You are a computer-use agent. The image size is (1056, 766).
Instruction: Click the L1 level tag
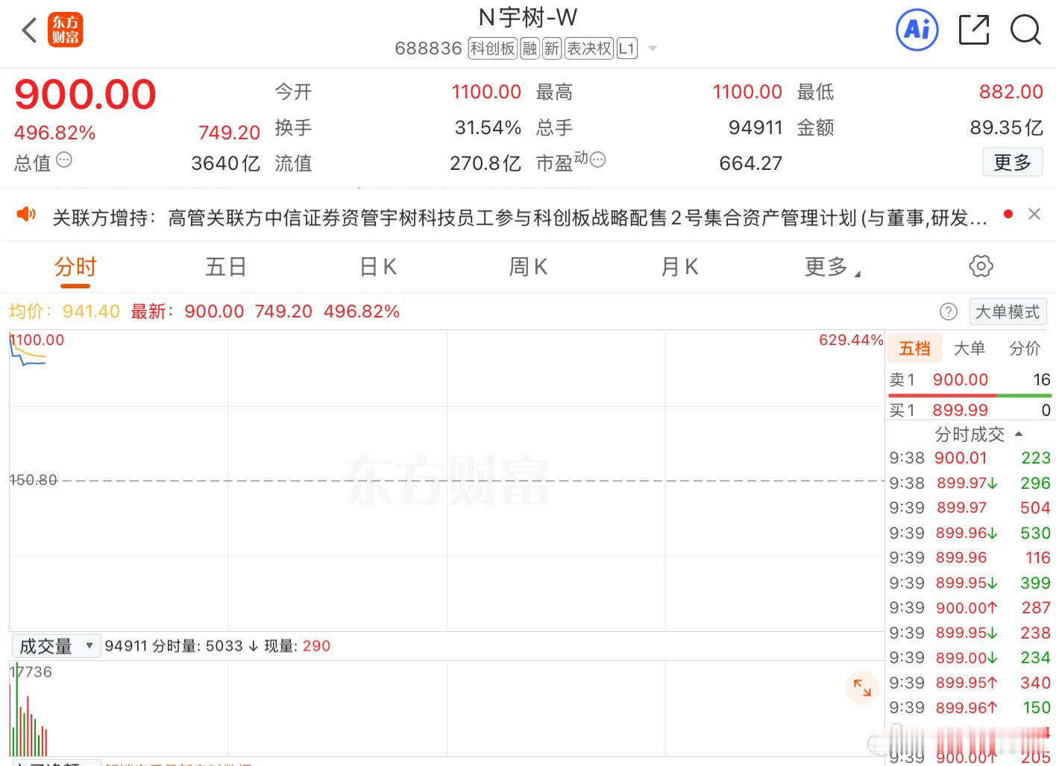[x=627, y=48]
